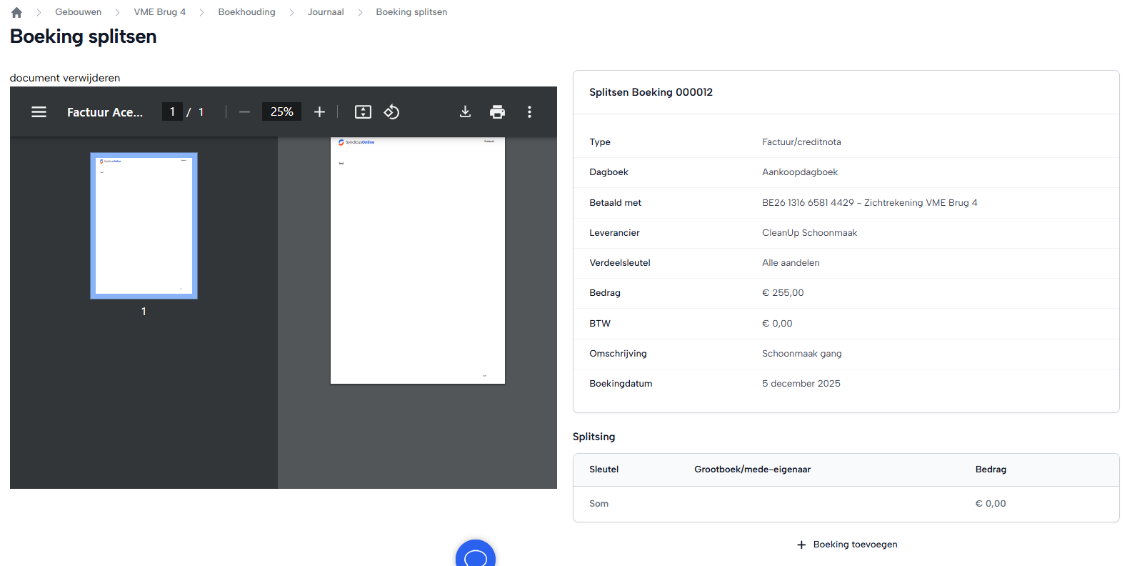Screen dimensions: 1127x566
Task: Click Boeking toevoegen button
Action: point(847,545)
